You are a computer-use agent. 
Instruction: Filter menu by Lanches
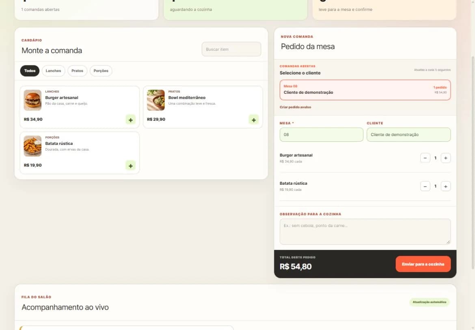[x=53, y=71]
